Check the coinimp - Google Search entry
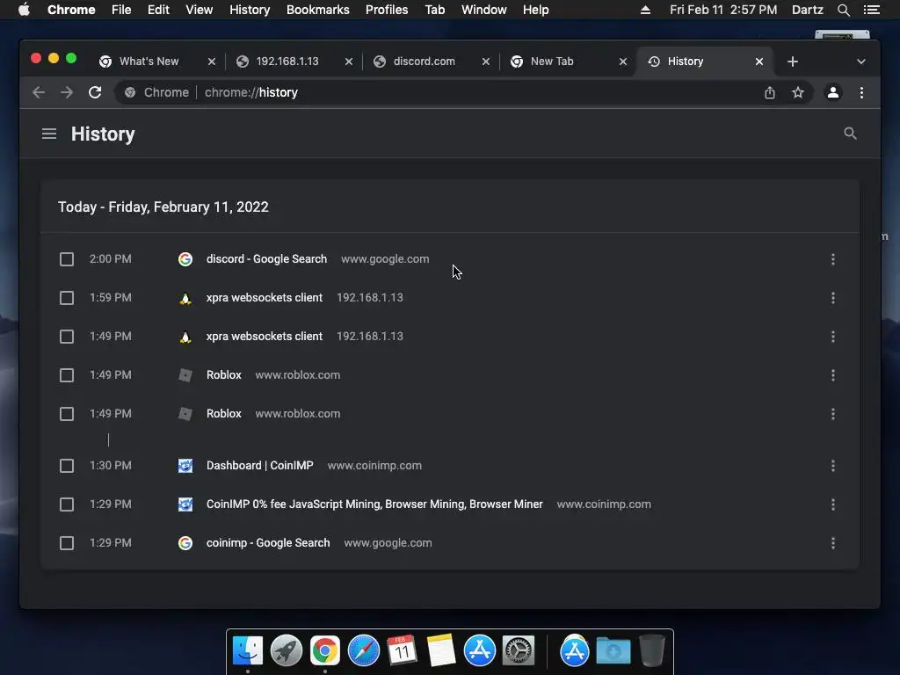This screenshot has height=675, width=900. (67, 543)
